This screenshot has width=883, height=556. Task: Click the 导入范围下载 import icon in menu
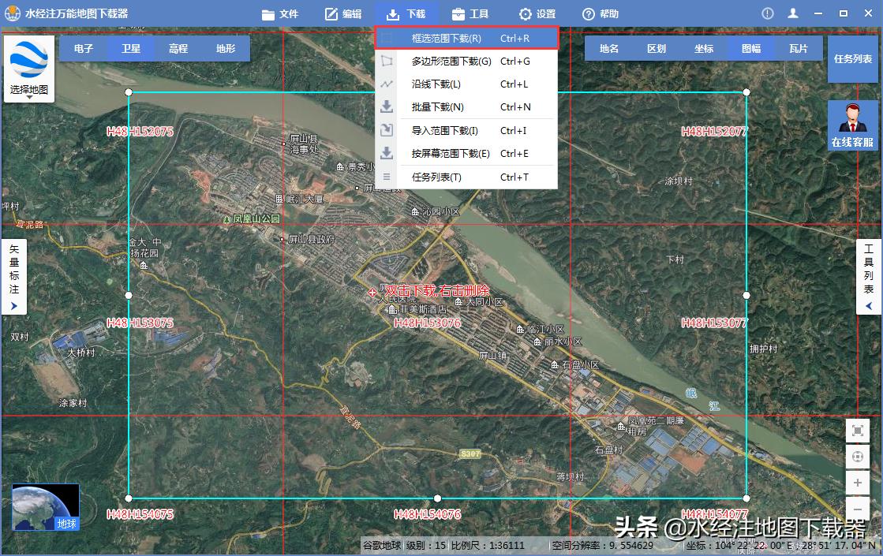(386, 130)
